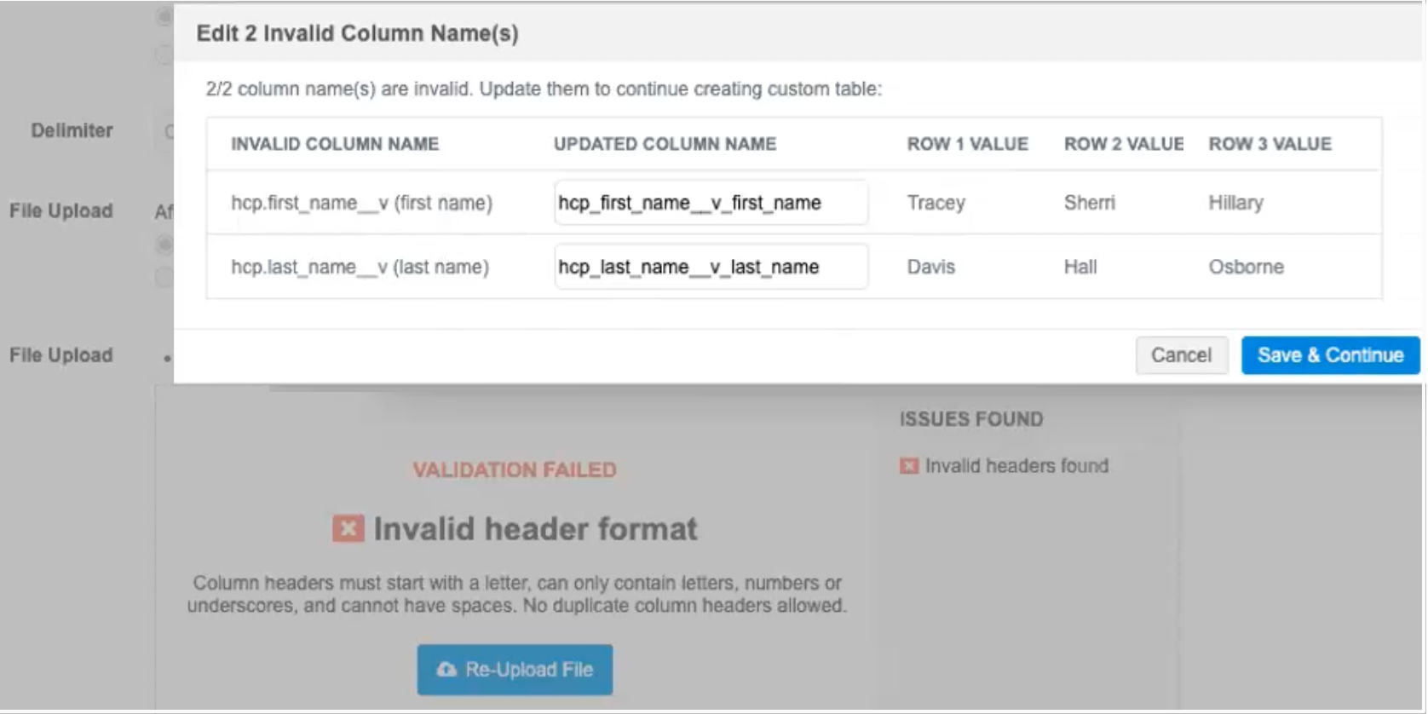The image size is (1428, 714).
Task: Select the hcp.last_name__v (last name) invalid name cell
Action: tap(360, 267)
